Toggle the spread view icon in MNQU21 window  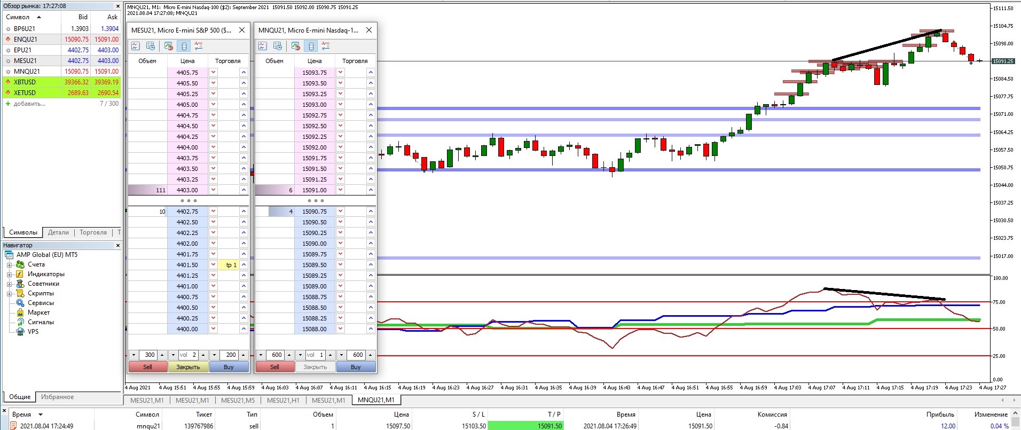click(311, 46)
